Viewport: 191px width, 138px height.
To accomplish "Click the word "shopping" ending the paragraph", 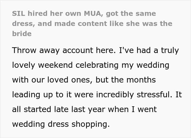I will tap(89, 124).
